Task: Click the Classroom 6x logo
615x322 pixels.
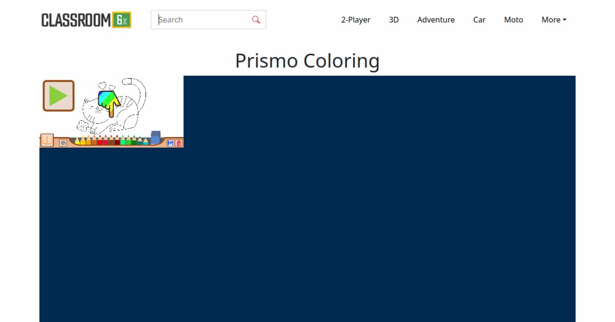Action: (86, 20)
